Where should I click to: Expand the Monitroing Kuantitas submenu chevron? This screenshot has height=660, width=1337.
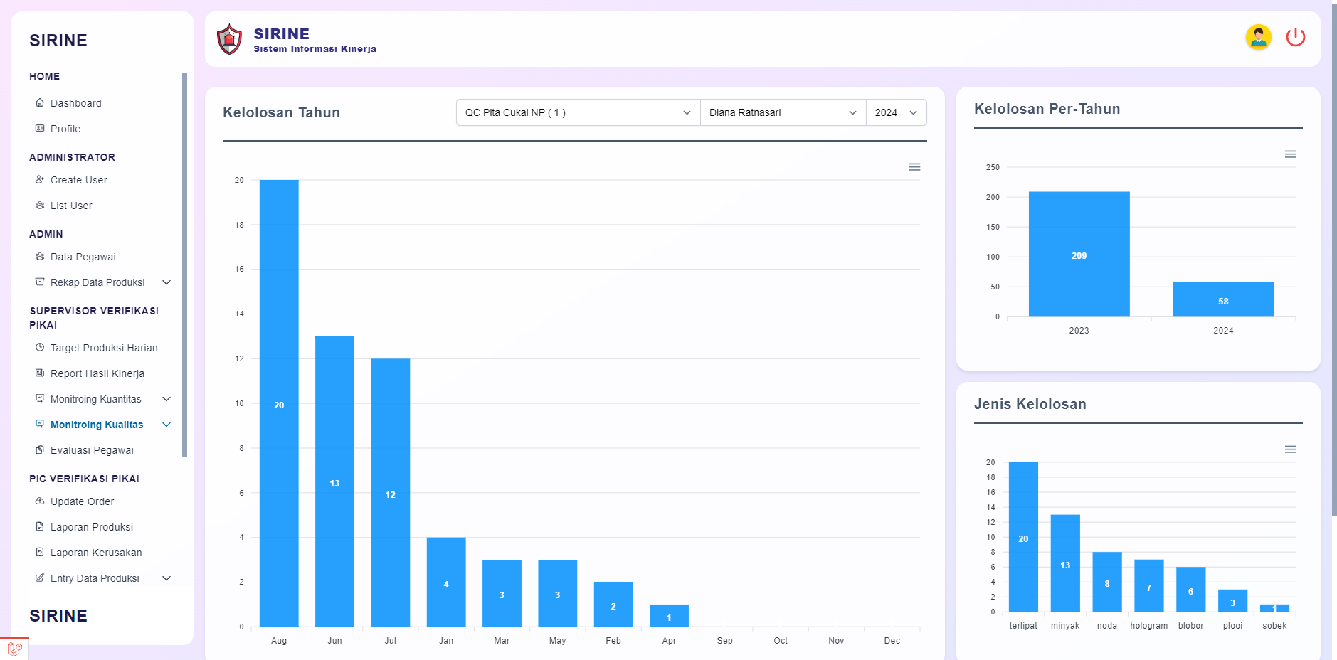167,399
